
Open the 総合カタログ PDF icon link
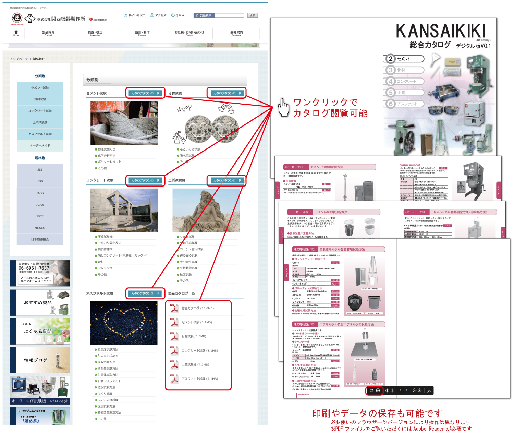pyautogui.click(x=174, y=308)
